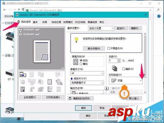Image resolution: width=164 pixels, height=123 pixels.
Task: Click the scrollbar down arrow in options panel
Action: click(145, 92)
